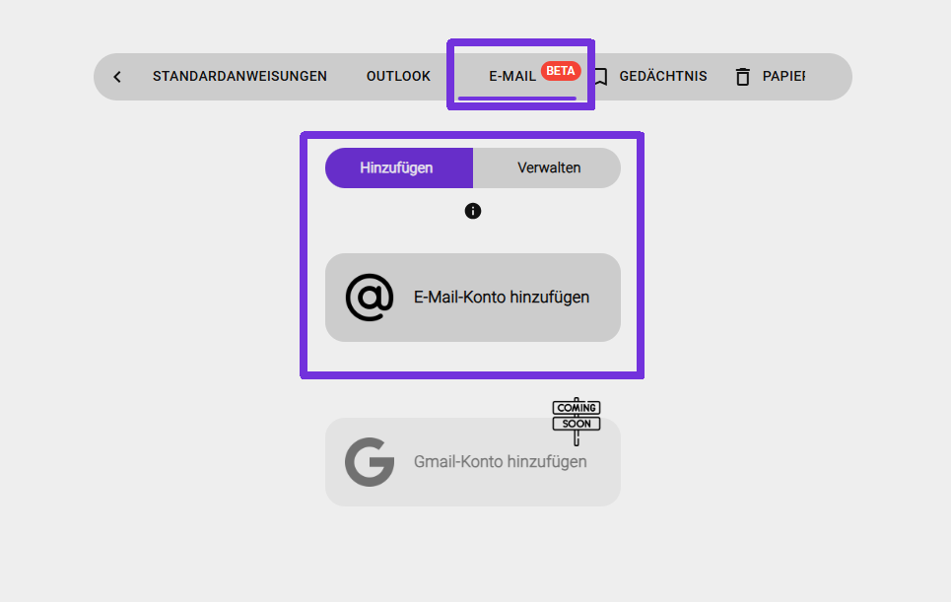Click the purple underline below E-Mail tab
Viewport: 951px width, 602px height.
click(x=517, y=99)
